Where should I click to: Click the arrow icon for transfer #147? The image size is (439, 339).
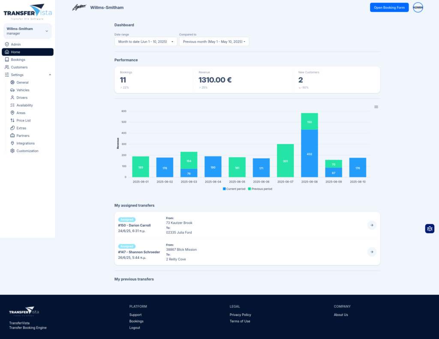click(372, 252)
